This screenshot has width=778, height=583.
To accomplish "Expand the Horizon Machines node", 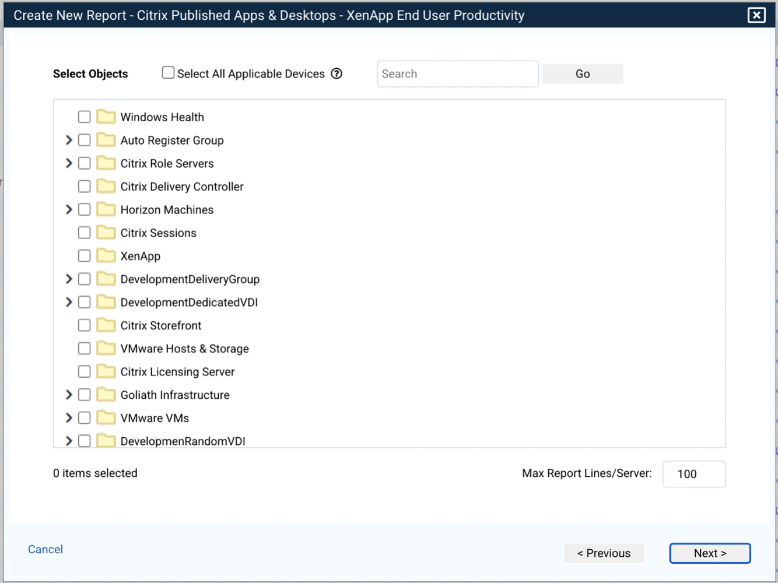I will coord(69,209).
